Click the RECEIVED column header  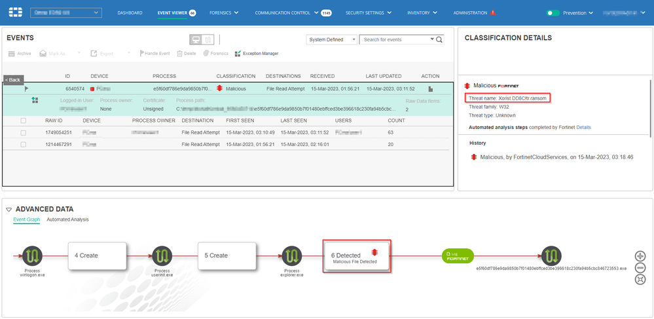[x=322, y=76]
